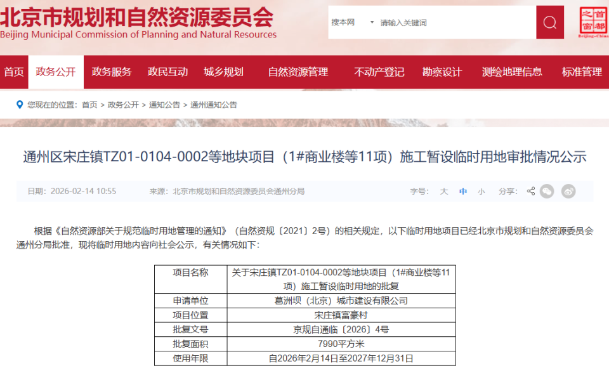This screenshot has height=373, width=609.
Task: Open the 城乡规划 section
Action: point(224,72)
